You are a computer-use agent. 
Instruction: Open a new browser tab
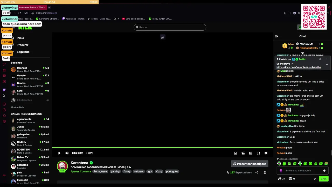(x=49, y=7)
